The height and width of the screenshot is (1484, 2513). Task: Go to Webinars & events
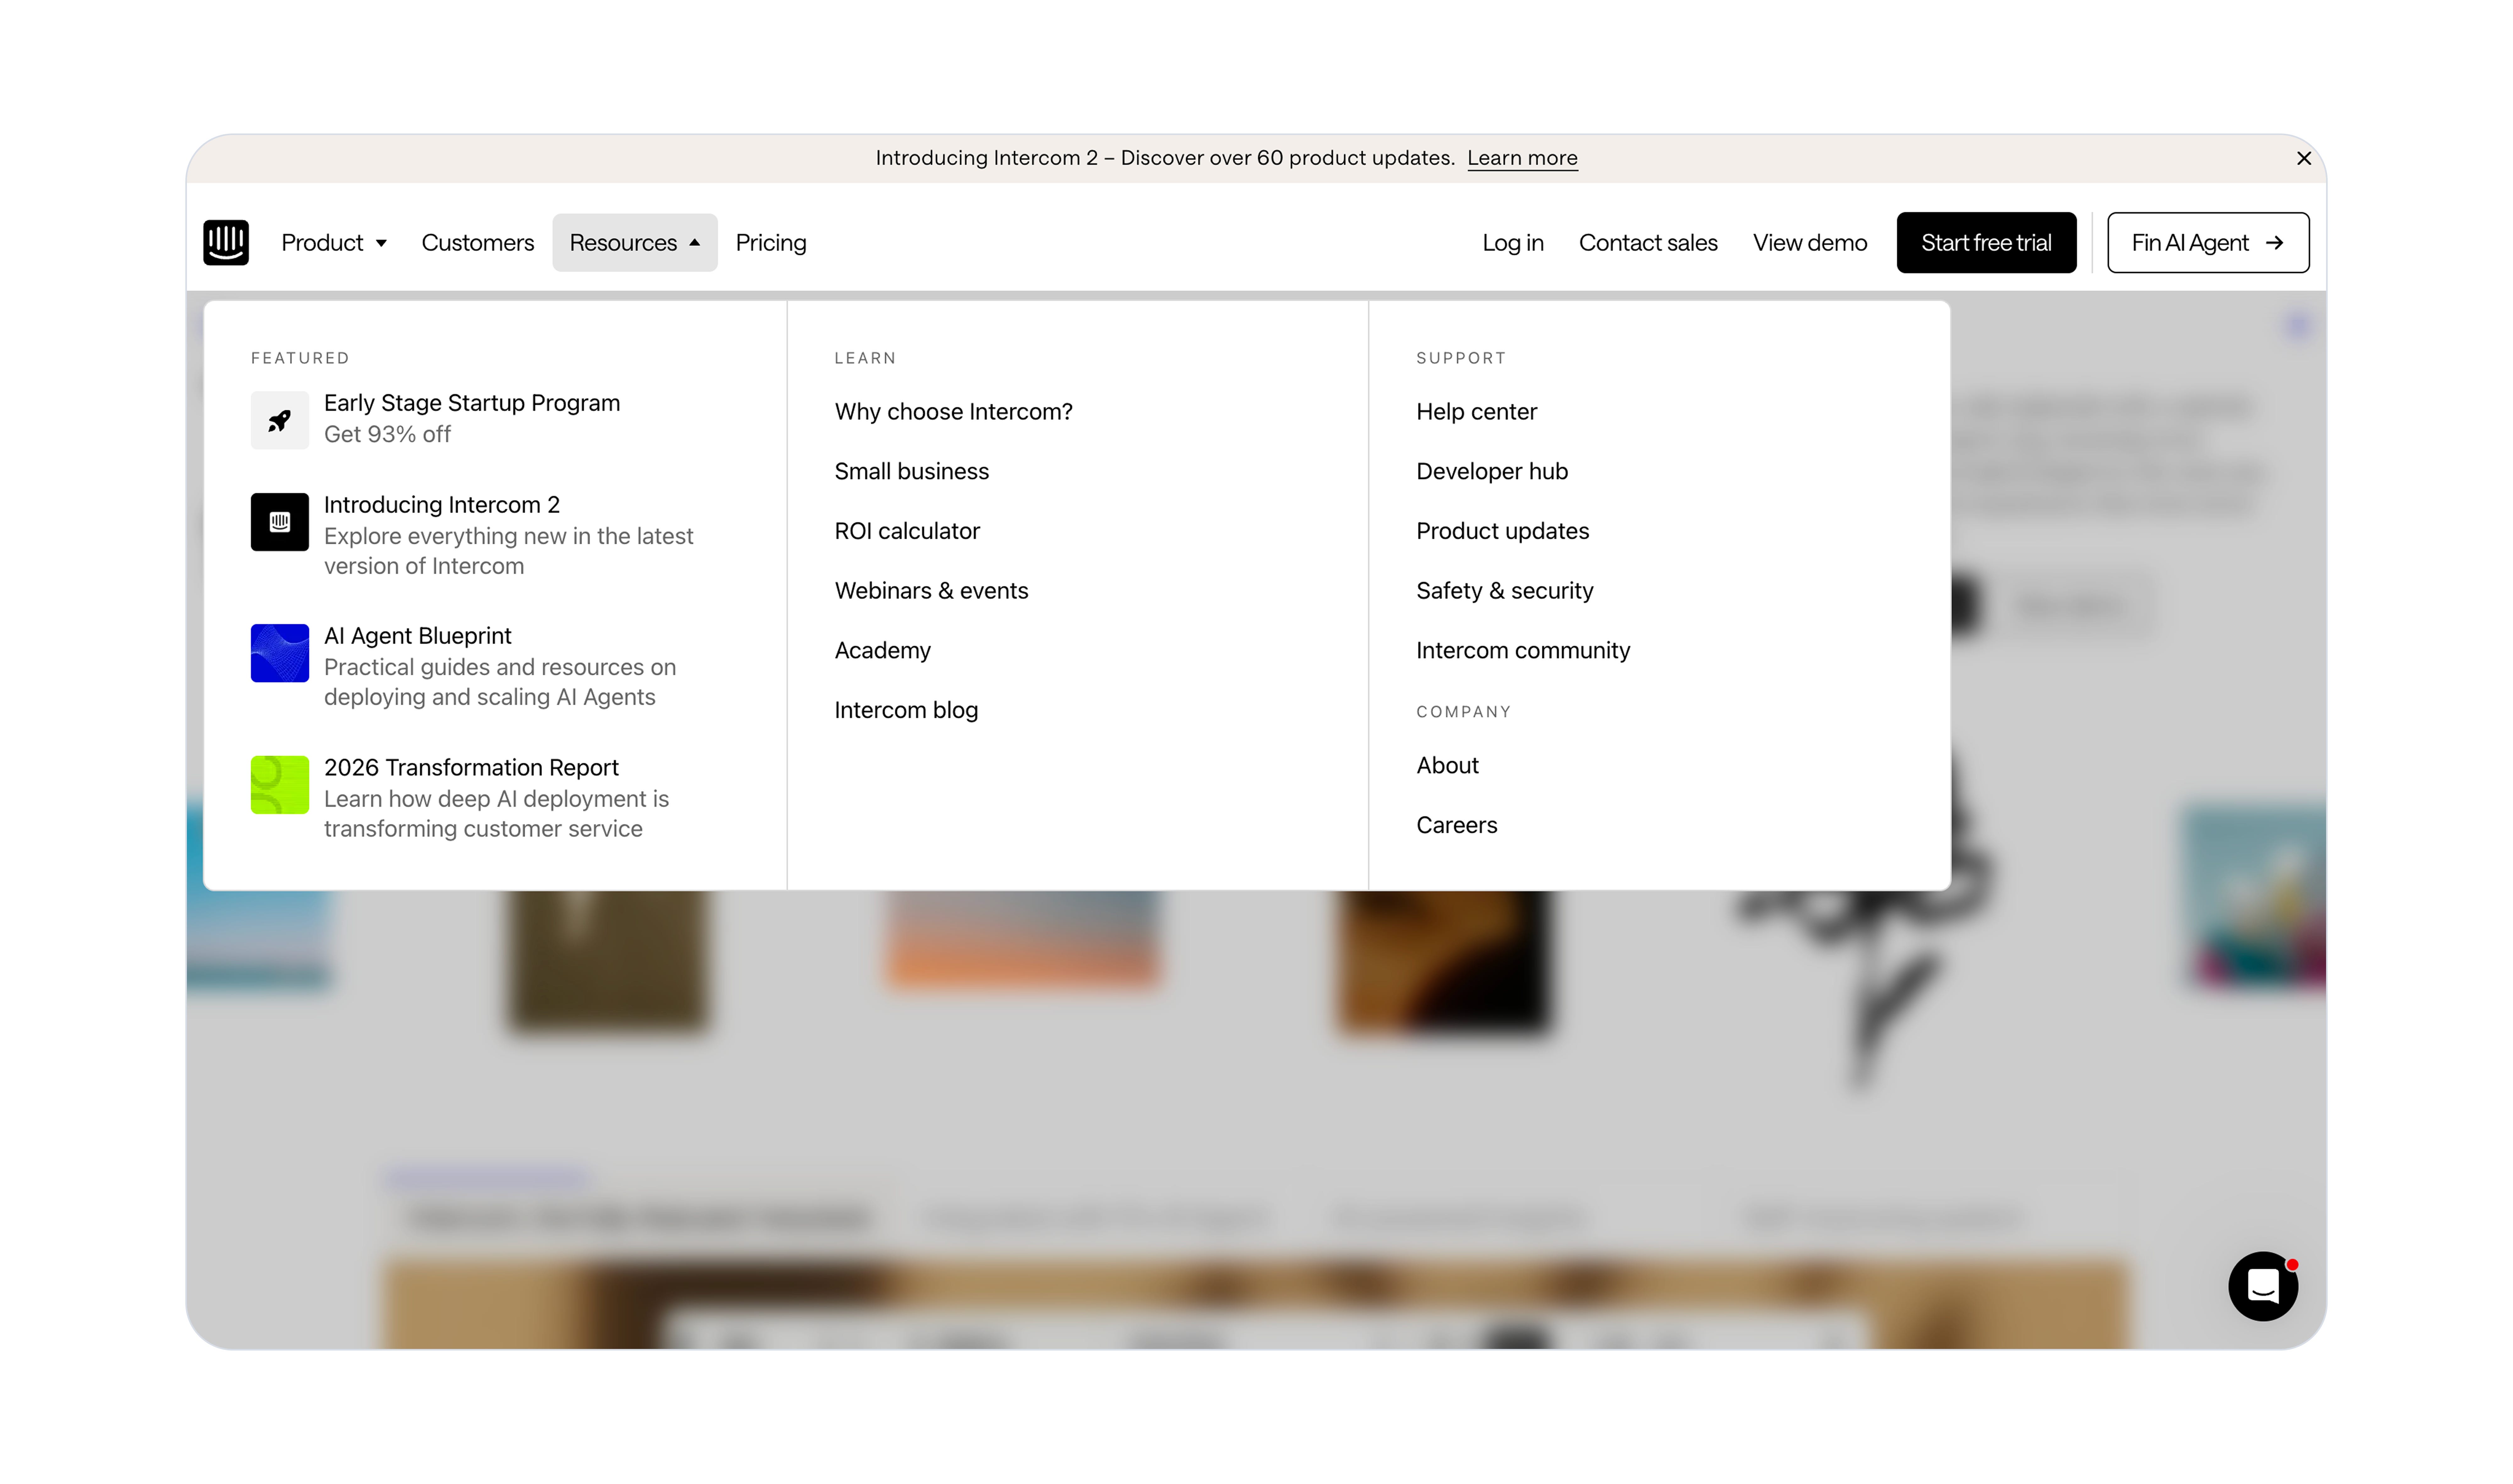click(932, 591)
